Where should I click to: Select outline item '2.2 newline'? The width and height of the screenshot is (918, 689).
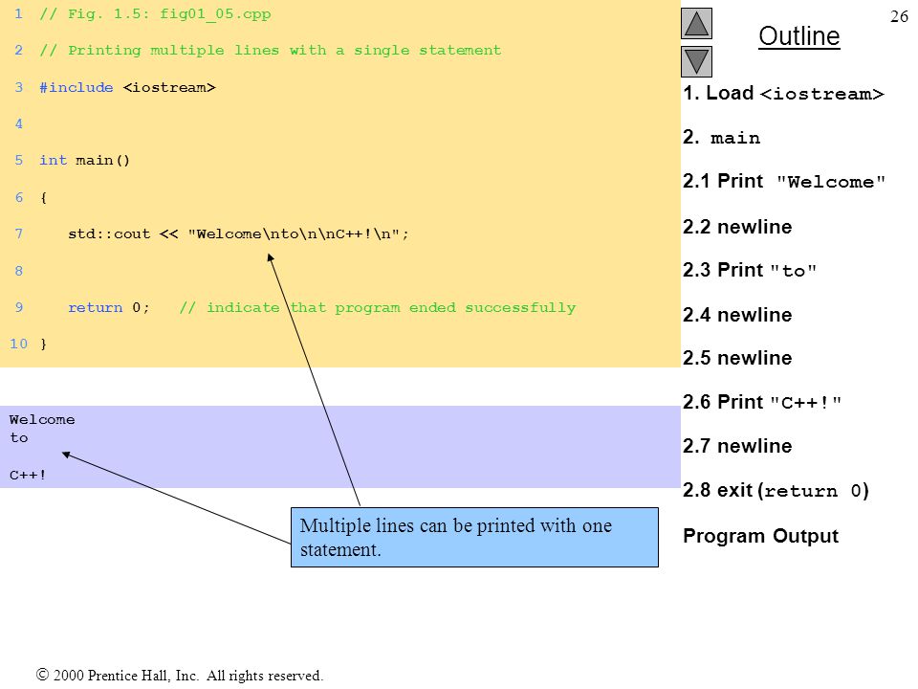coord(737,227)
